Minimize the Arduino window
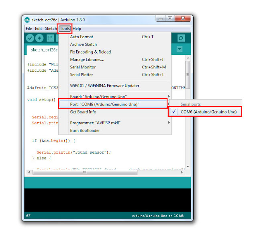Viewport: 257px width, 239px height. [161, 19]
